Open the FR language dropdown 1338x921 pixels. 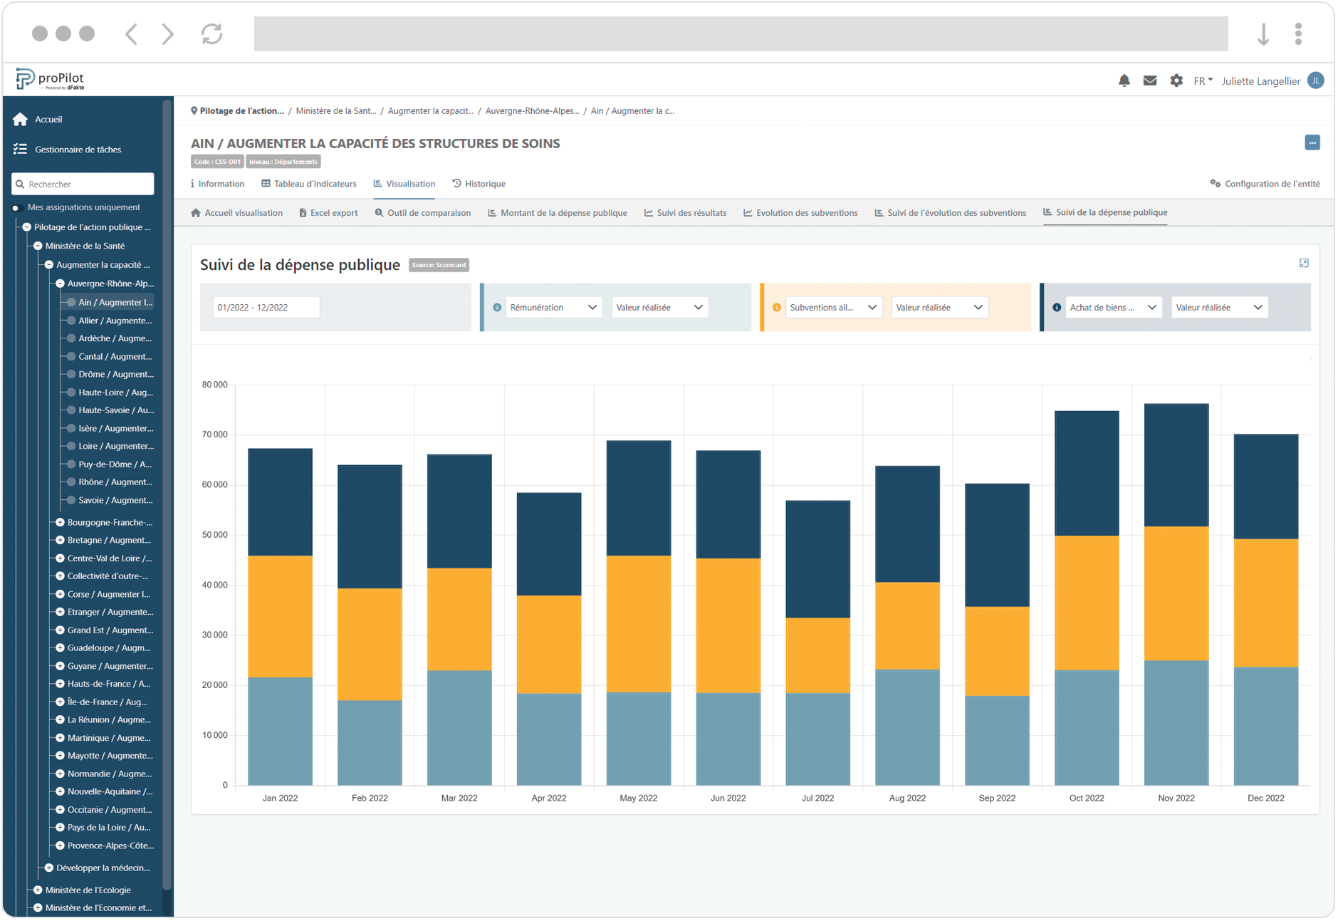pyautogui.click(x=1203, y=80)
